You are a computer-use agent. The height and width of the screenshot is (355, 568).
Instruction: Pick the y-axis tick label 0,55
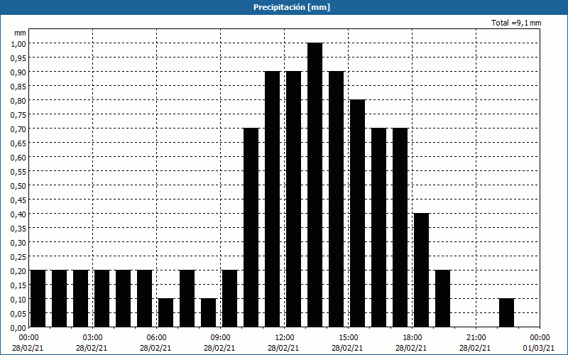coord(19,171)
